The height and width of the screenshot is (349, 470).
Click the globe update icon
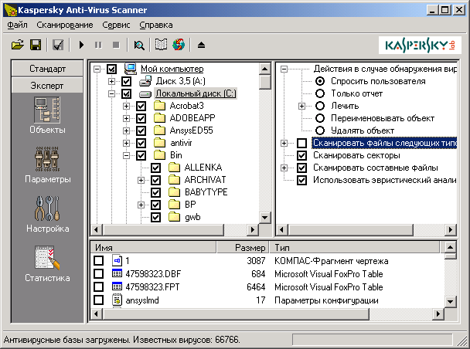[x=179, y=46]
